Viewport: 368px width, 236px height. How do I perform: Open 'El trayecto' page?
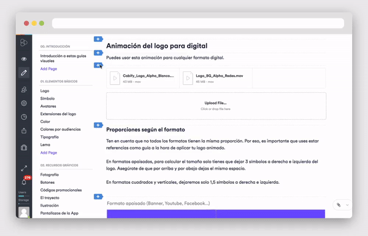(x=50, y=198)
